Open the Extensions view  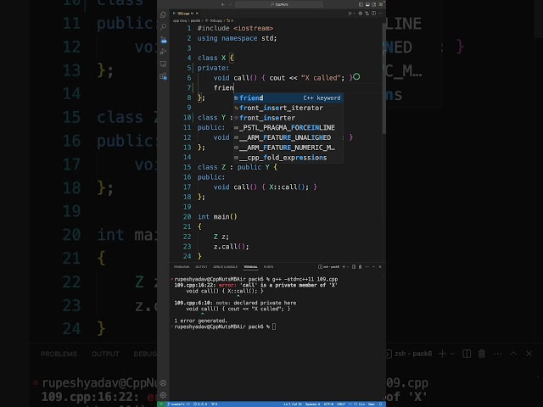pyautogui.click(x=163, y=76)
